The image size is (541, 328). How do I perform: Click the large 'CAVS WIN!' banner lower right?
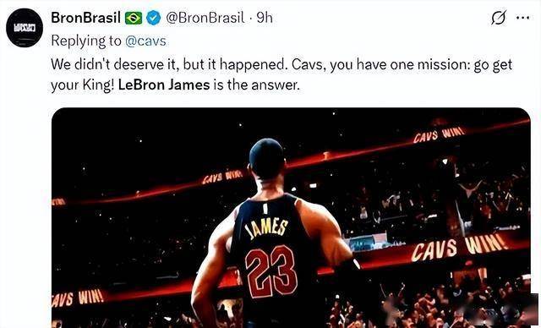pos(459,246)
